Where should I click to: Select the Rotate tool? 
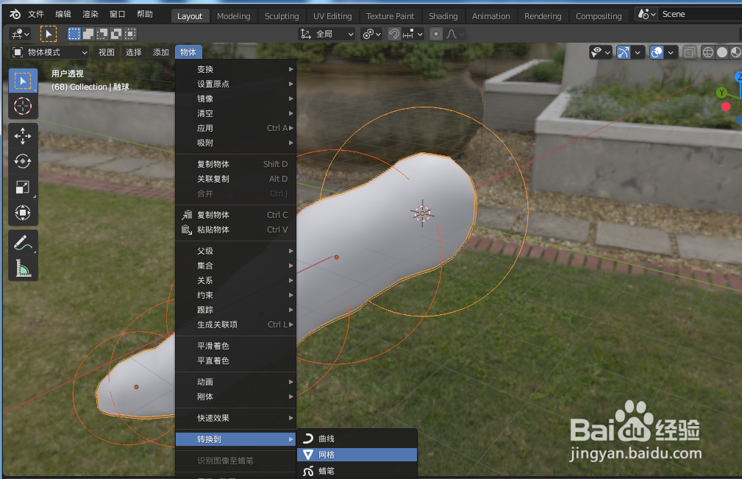(x=23, y=161)
